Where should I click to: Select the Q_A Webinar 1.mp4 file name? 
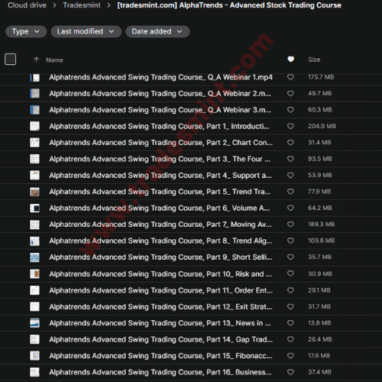coord(160,77)
